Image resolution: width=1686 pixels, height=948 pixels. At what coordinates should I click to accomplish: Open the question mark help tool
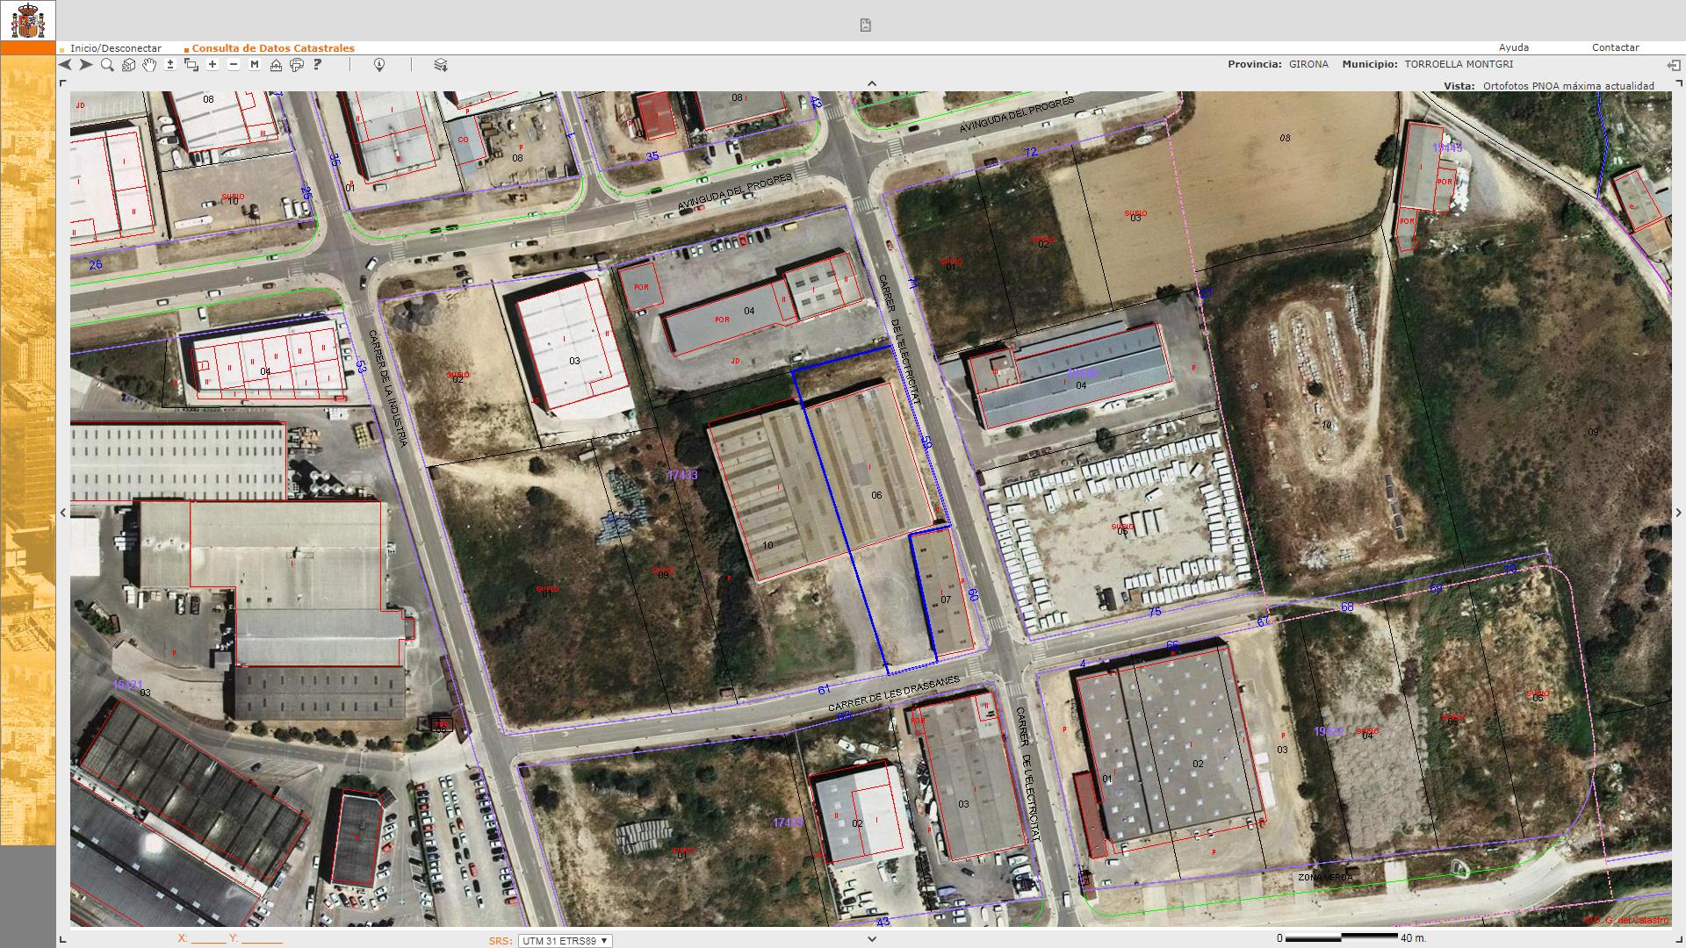click(317, 65)
